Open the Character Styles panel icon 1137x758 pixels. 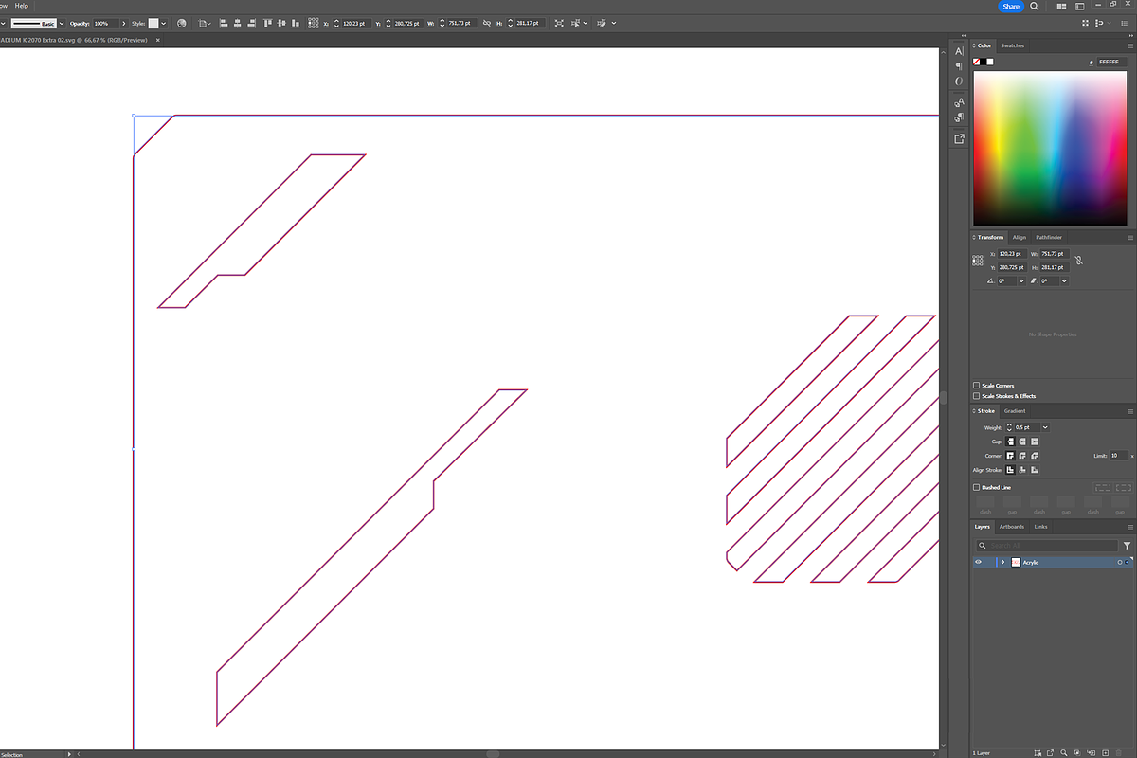click(959, 102)
